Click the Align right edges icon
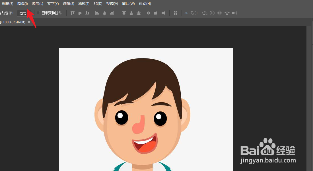Image resolution: width=313 pixels, height=171 pixels. point(112,13)
